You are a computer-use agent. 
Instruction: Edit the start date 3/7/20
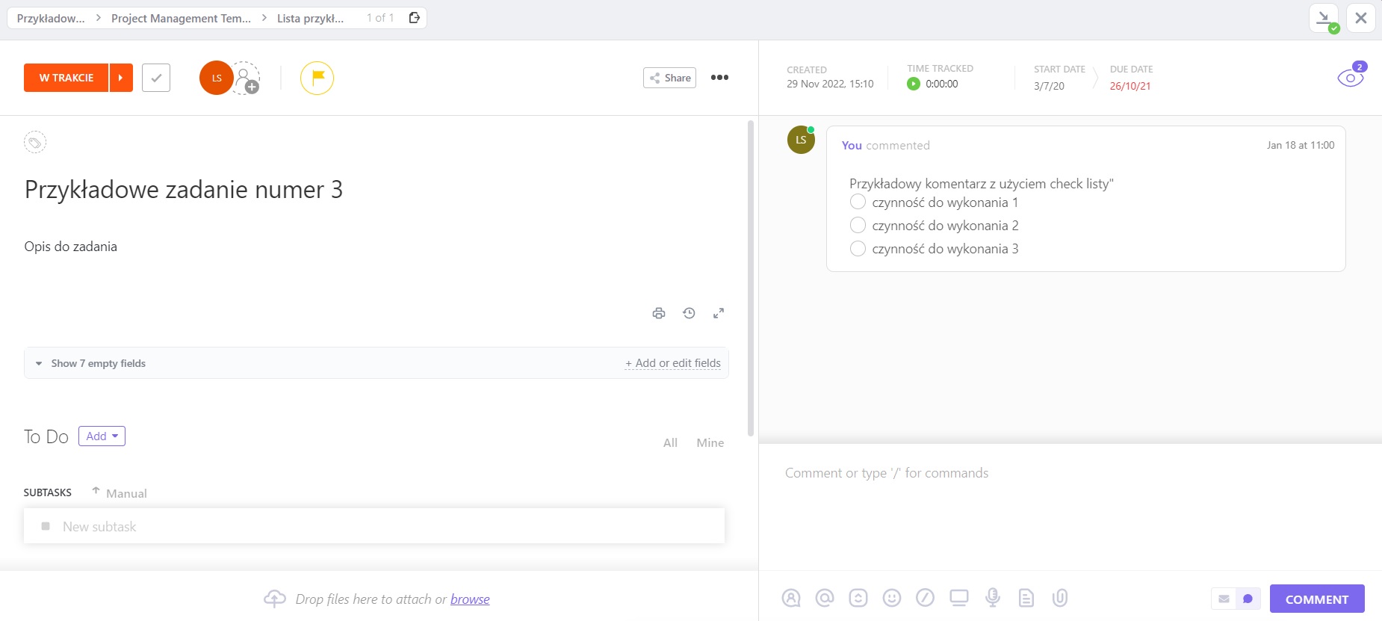(1049, 86)
